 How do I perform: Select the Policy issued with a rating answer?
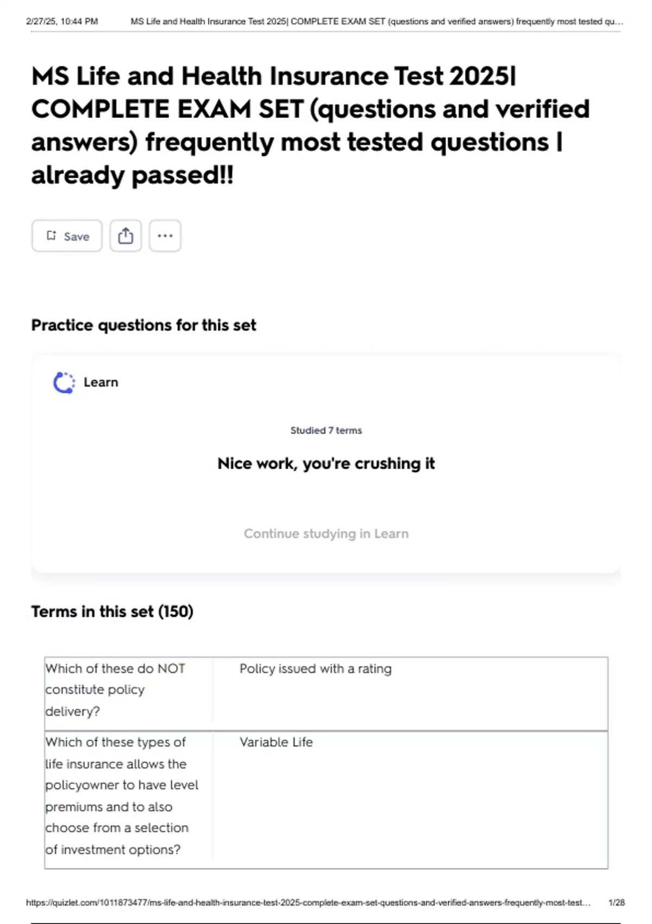point(315,669)
